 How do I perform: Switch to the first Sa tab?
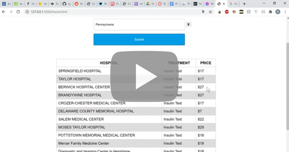coord(6,4)
